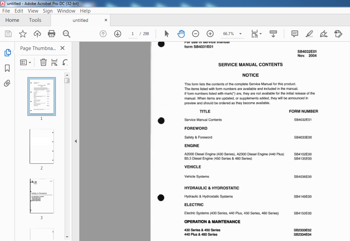Click '440 Plus & 460 Series' line
350x241 pixels.
(x=201, y=234)
